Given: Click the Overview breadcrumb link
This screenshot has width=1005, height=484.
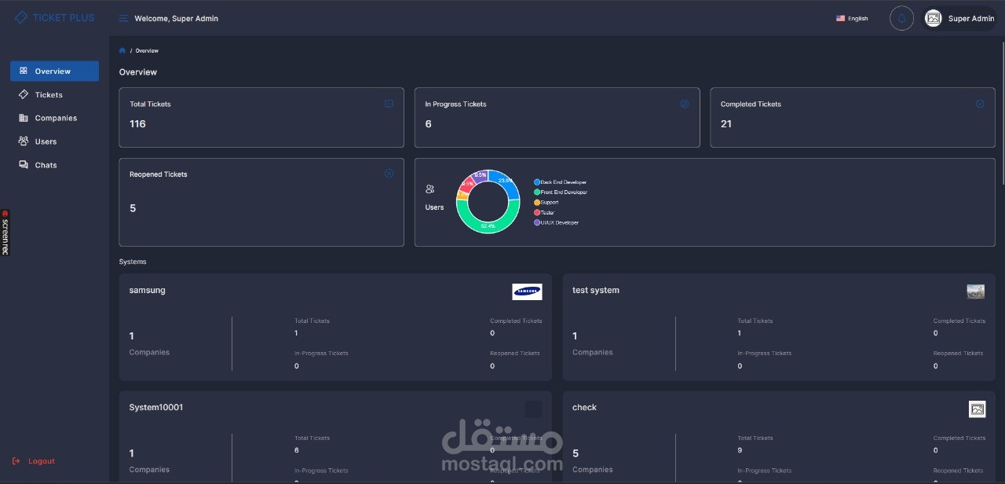Looking at the screenshot, I should [x=147, y=50].
